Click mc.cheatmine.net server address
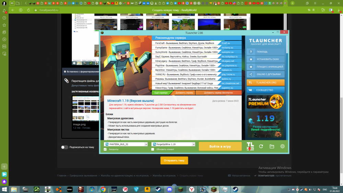 (230, 84)
